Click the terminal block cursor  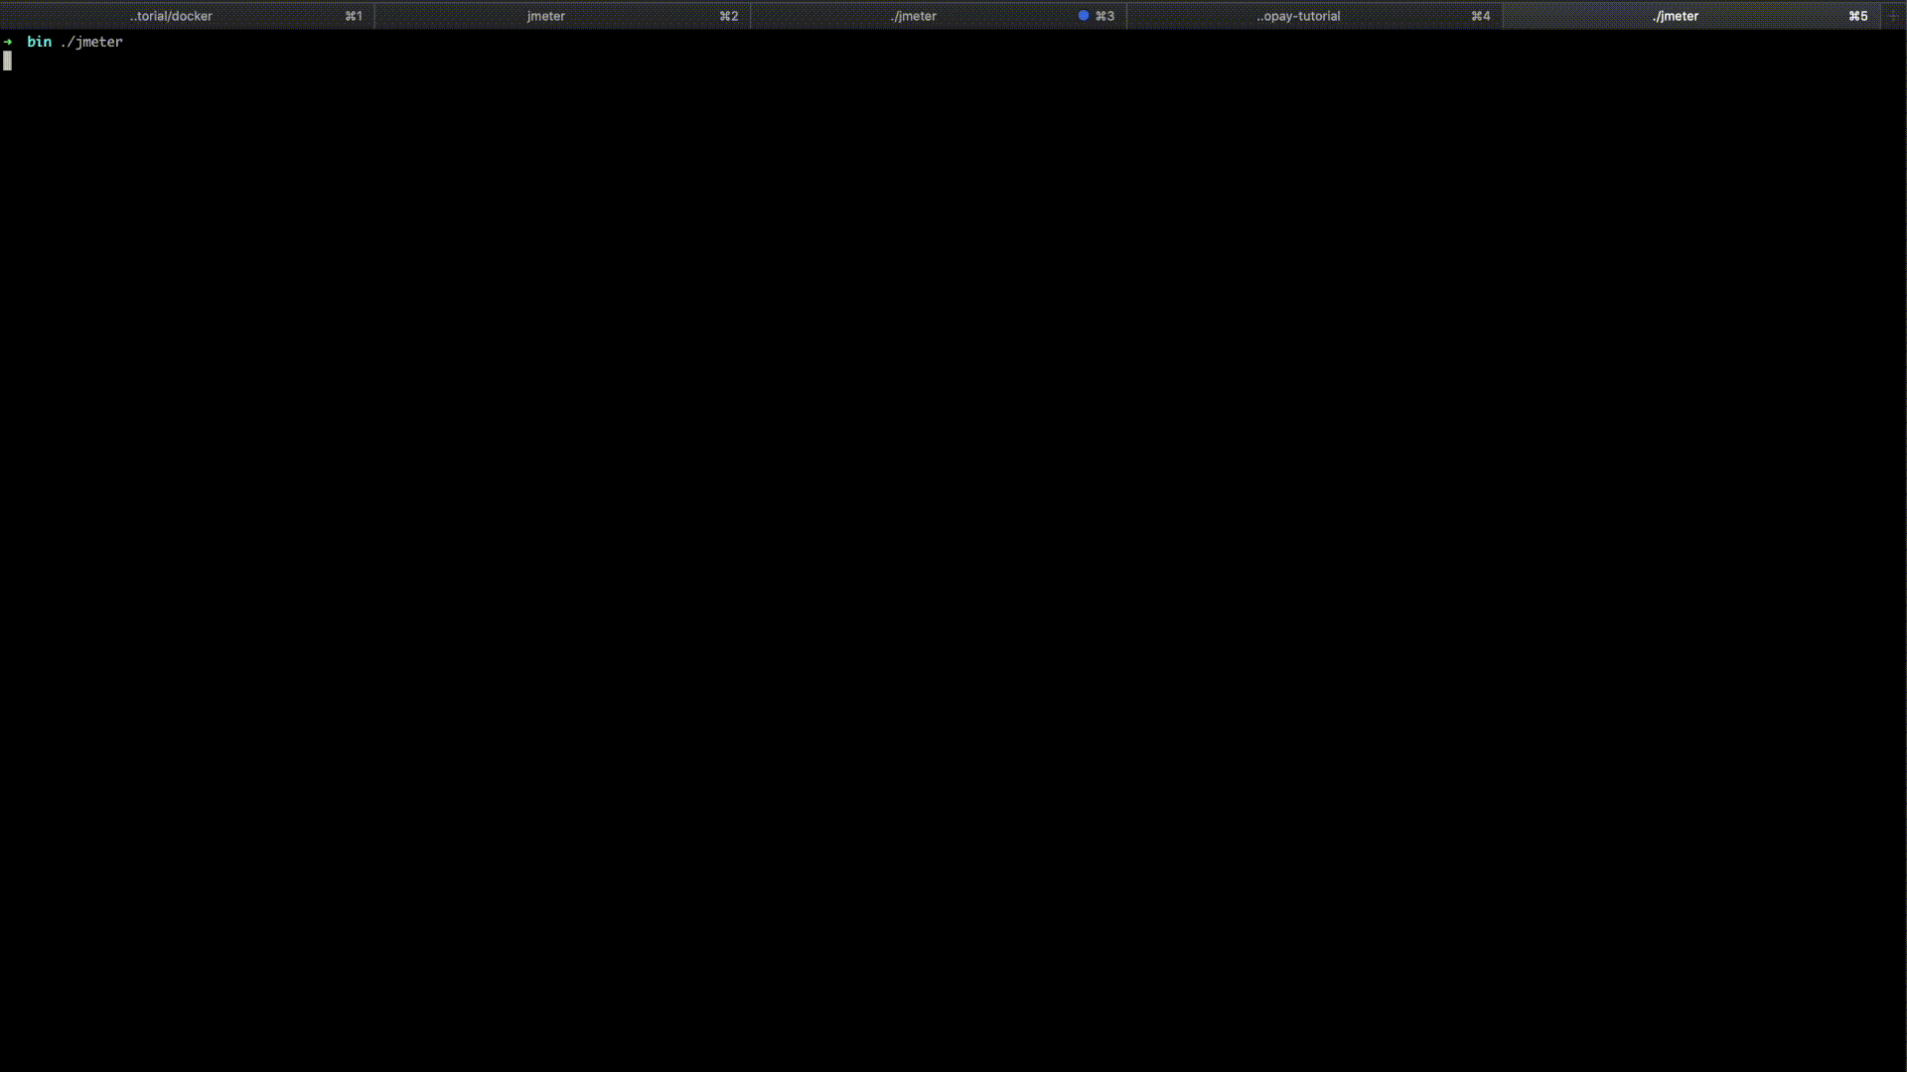point(8,62)
